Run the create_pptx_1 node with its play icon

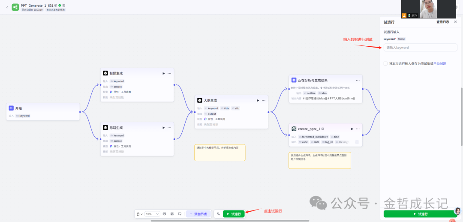pyautogui.click(x=352, y=129)
